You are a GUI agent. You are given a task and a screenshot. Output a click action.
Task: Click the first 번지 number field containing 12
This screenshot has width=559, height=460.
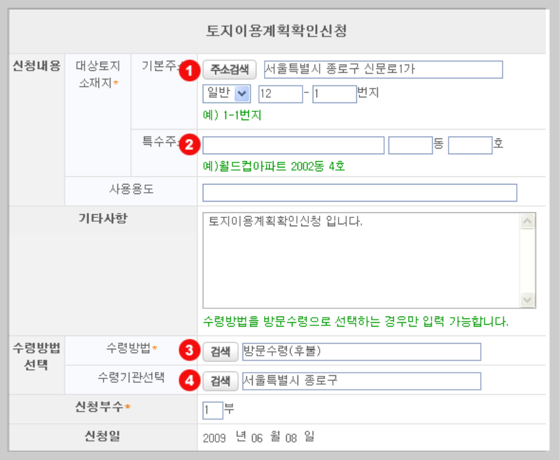[281, 94]
